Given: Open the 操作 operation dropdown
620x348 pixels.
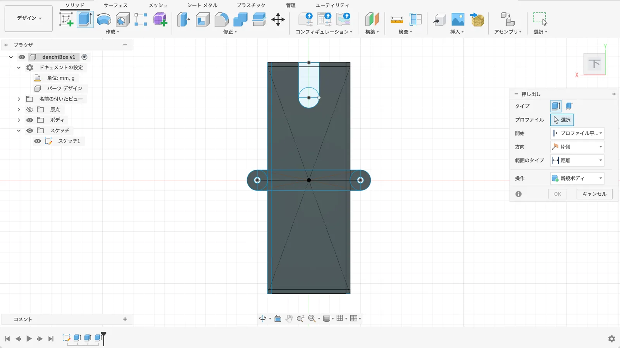Looking at the screenshot, I should (577, 178).
